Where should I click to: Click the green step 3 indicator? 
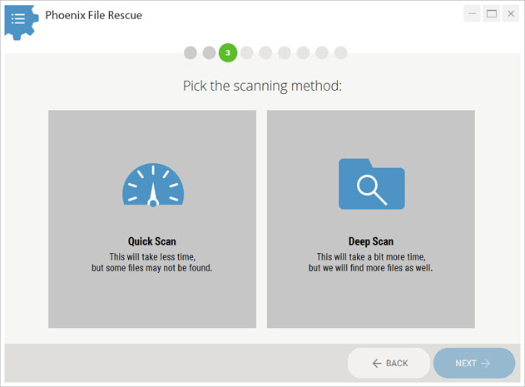click(x=228, y=53)
